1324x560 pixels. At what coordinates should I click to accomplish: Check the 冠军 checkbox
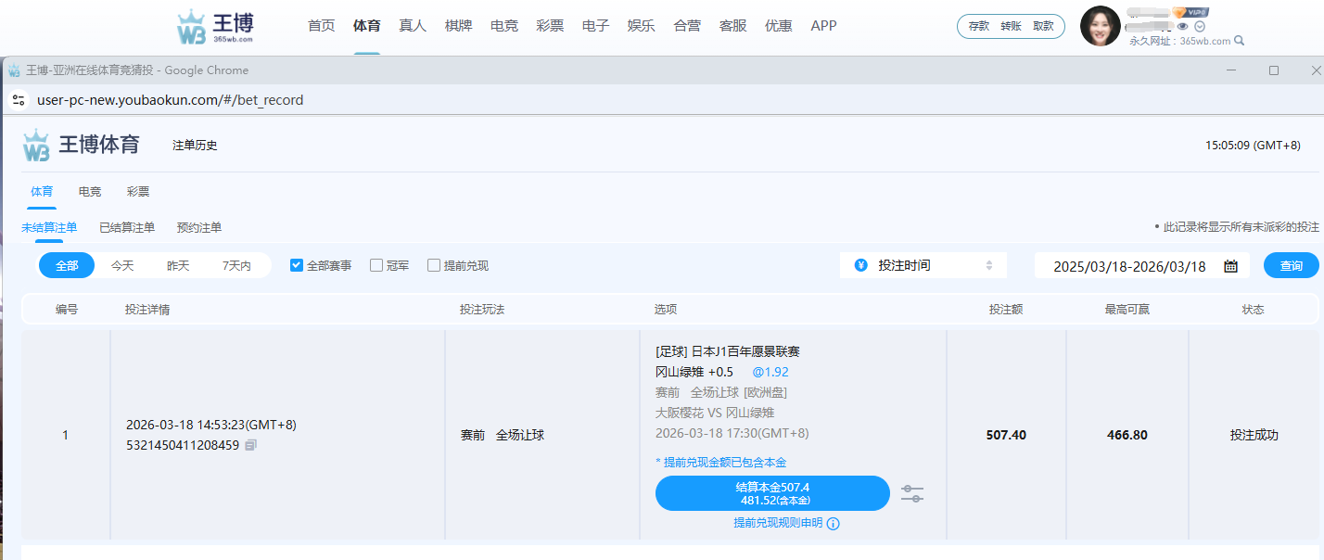[x=376, y=265]
